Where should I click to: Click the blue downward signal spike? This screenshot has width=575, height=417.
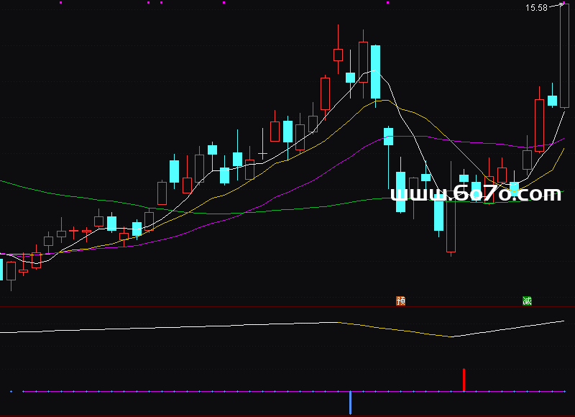pyautogui.click(x=351, y=403)
